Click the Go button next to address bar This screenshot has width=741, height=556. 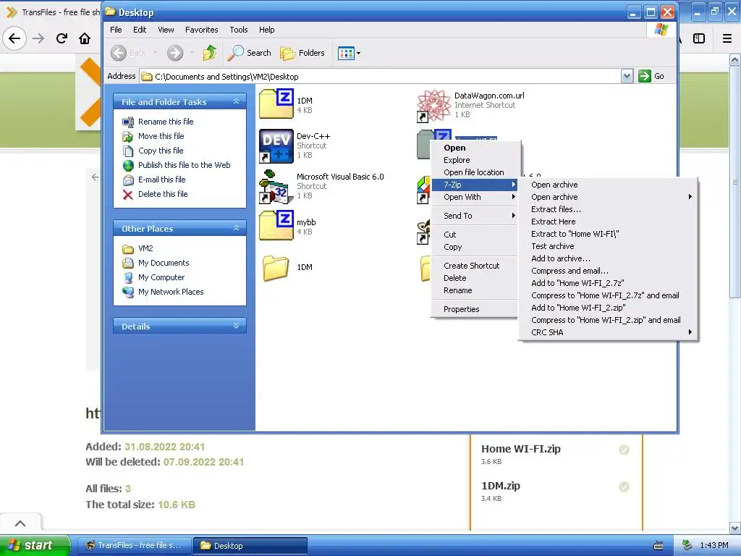[651, 76]
